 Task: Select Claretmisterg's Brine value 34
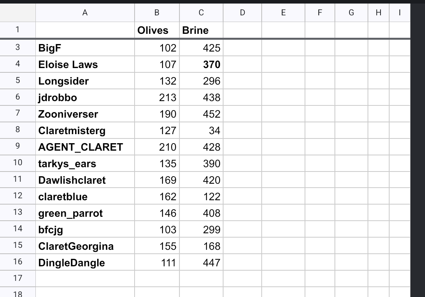[x=201, y=131]
